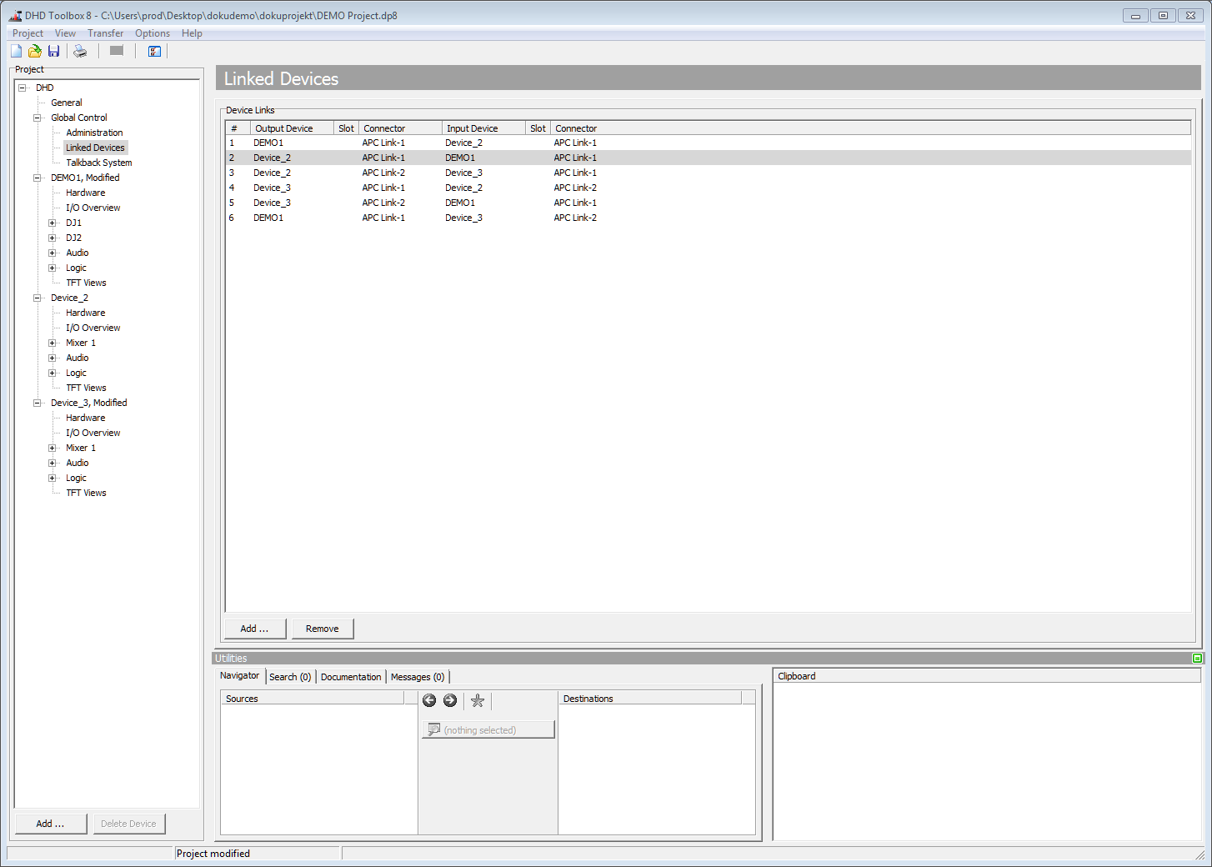Expand Mixer 1 under Device_2
Viewport: 1212px width, 867px height.
tap(53, 343)
